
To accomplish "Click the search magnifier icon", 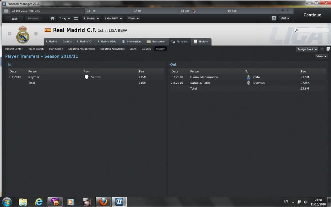I will (x=297, y=30).
